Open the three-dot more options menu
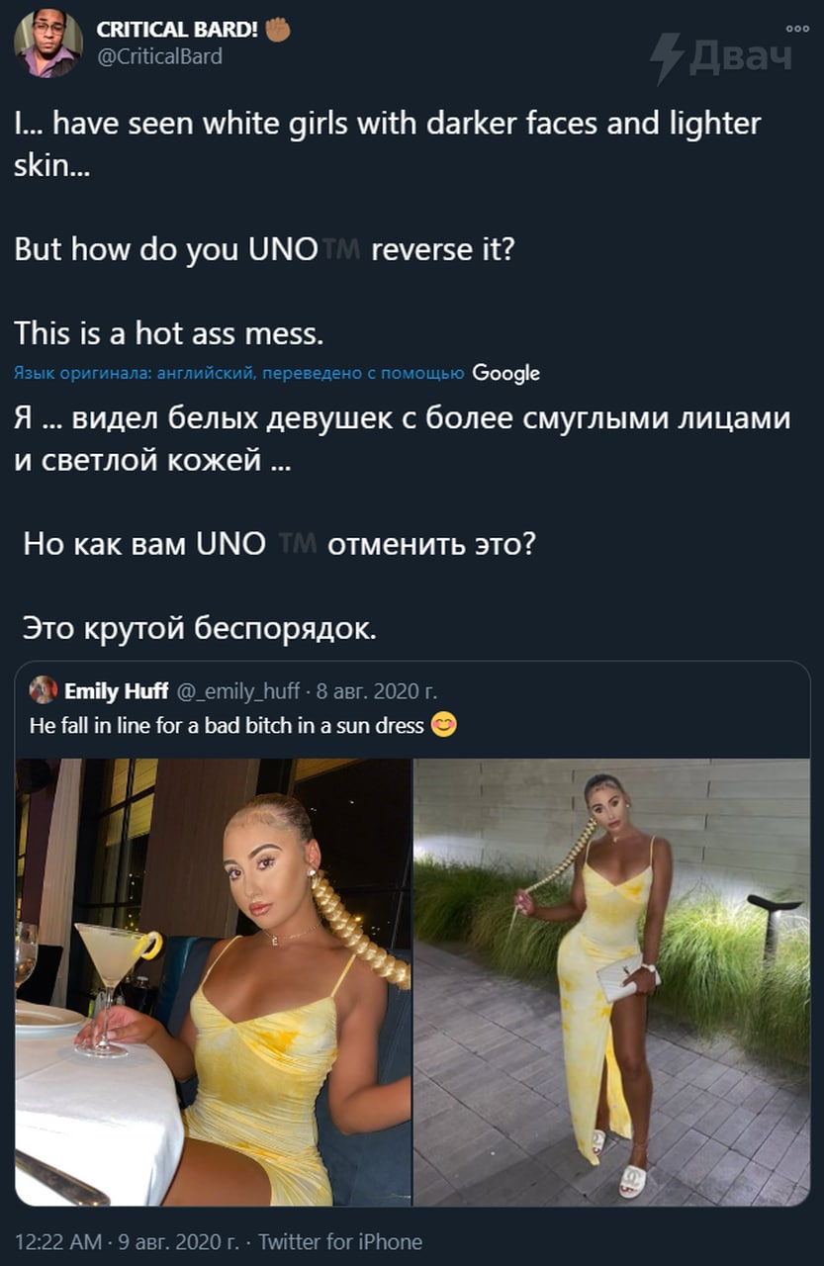 [797, 29]
